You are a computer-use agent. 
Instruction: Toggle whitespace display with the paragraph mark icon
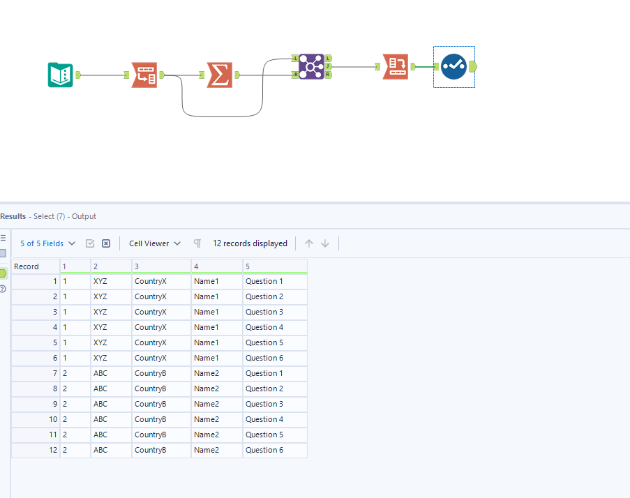[x=197, y=243]
